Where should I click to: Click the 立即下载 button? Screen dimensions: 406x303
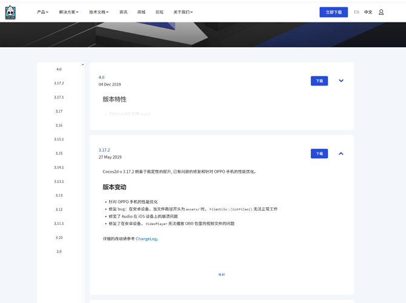333,12
